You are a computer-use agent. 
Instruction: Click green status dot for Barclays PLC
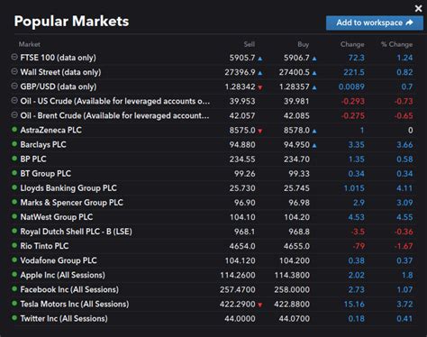pos(14,144)
